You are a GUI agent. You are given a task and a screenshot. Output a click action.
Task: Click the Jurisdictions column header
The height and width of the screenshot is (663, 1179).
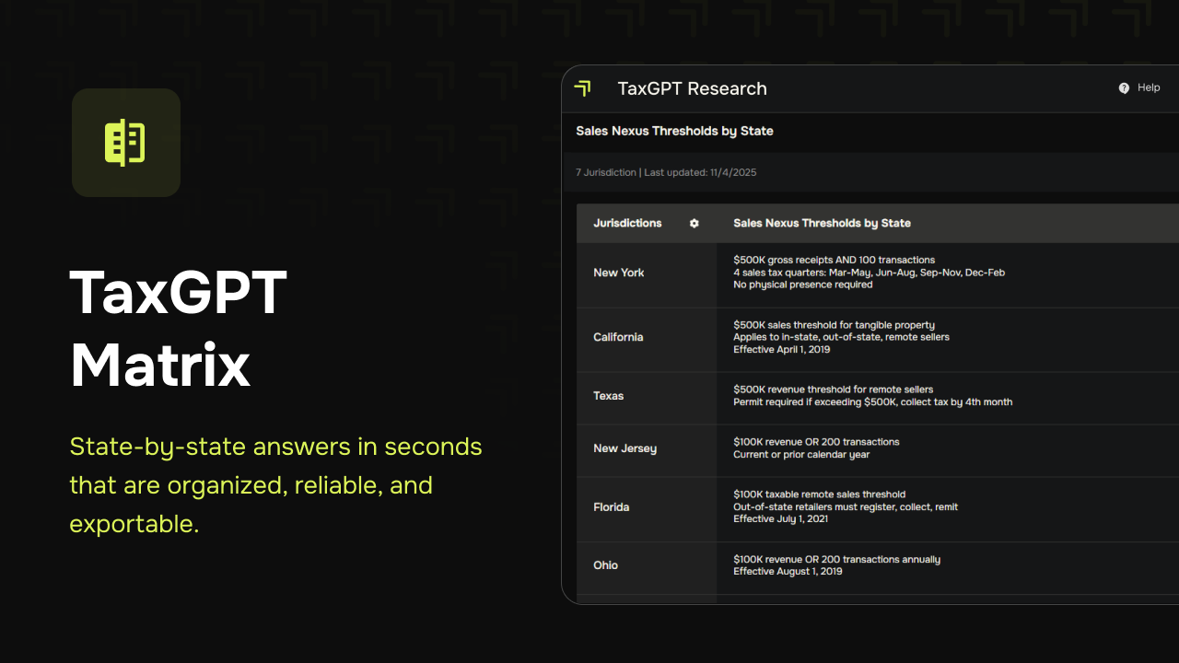(x=627, y=223)
